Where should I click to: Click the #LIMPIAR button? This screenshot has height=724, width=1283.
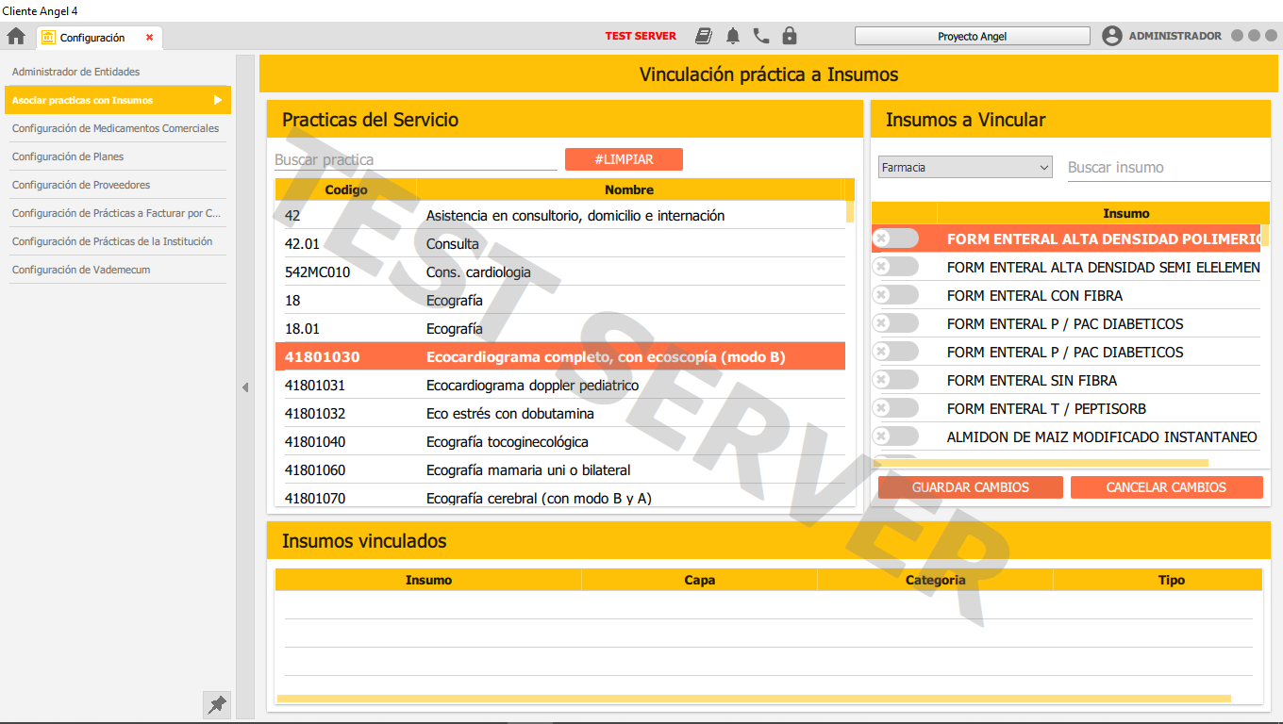coord(624,159)
